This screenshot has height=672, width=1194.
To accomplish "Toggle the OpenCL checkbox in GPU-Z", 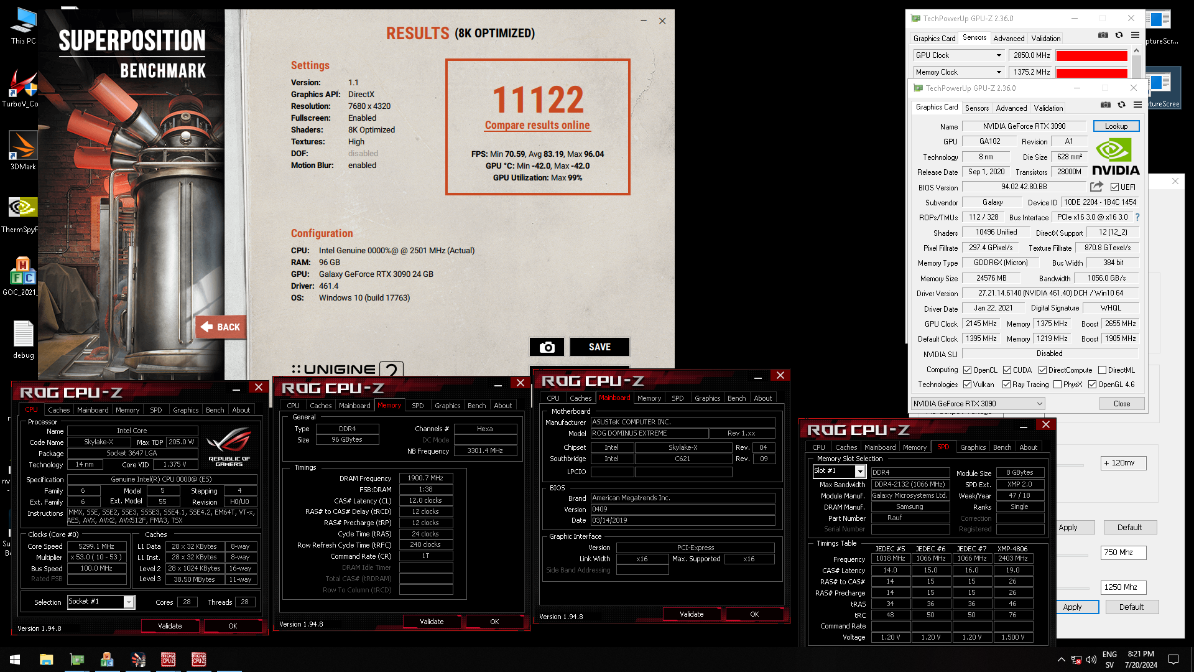I will pos(967,370).
